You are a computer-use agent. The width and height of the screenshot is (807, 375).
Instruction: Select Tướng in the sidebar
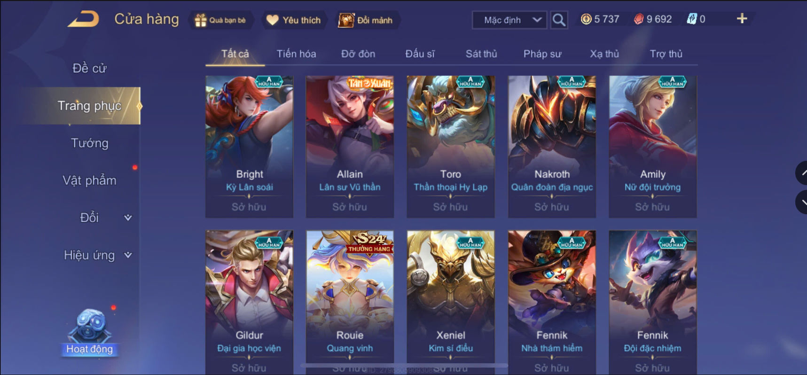click(x=89, y=143)
